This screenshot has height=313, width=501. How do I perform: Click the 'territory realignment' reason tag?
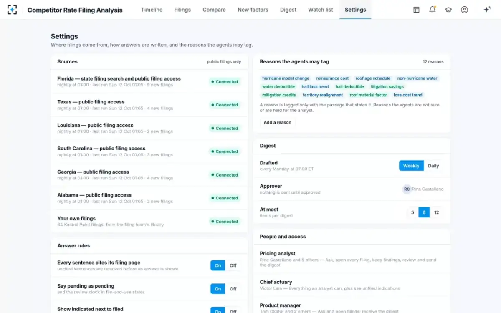(323, 95)
